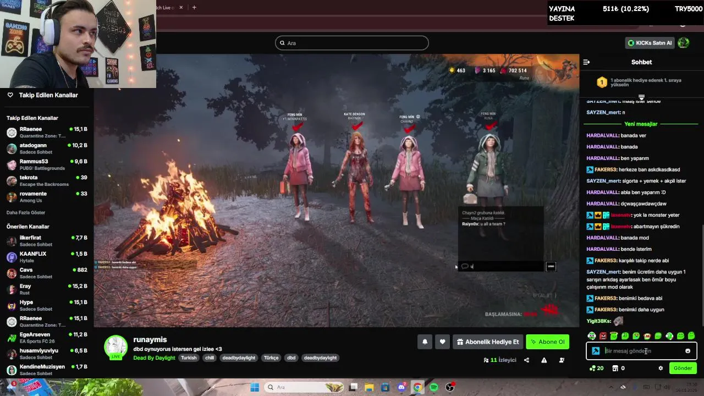Open RRaenee under Takip Edilen Kanallar
704x396 pixels.
point(47,133)
